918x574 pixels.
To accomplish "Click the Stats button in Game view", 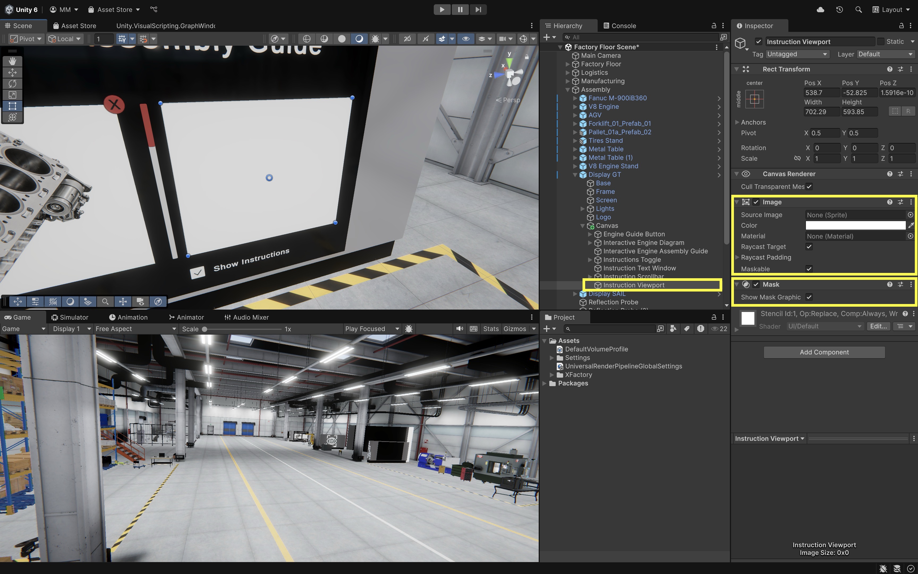I will tap(491, 329).
